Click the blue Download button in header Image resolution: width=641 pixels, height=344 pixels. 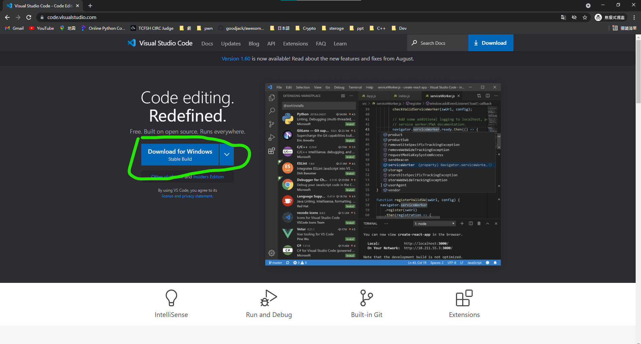click(x=491, y=43)
